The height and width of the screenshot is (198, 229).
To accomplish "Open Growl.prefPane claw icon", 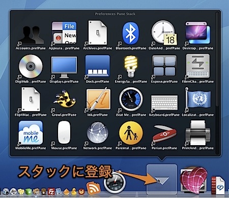I will coord(64,100).
